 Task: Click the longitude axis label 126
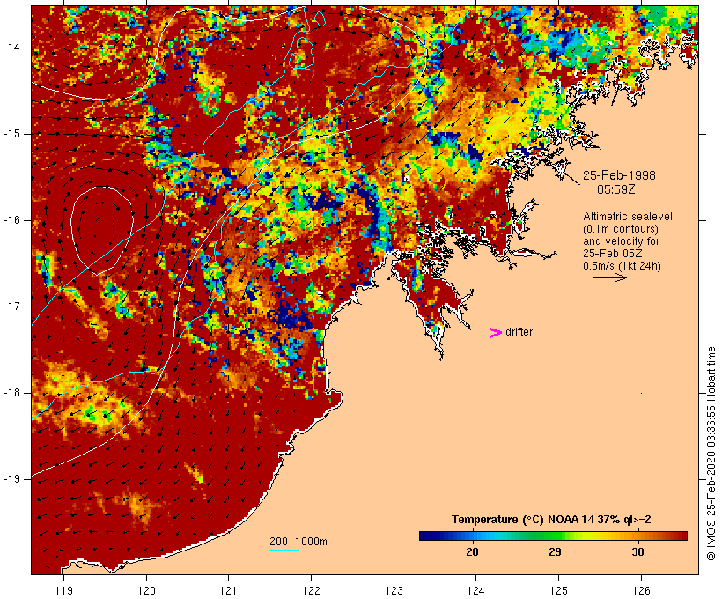641,590
